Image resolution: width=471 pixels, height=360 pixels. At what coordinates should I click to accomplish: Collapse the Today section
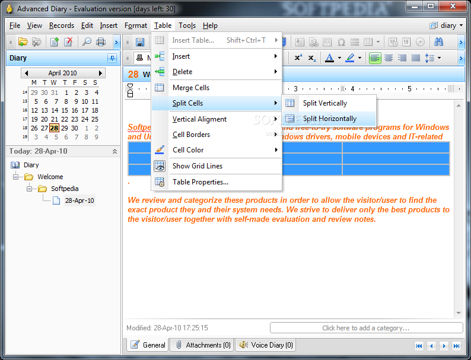coord(114,151)
